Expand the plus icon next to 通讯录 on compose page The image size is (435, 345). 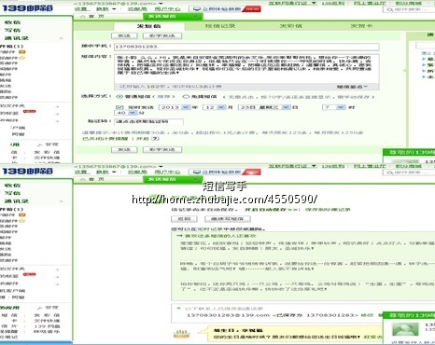click(x=61, y=38)
